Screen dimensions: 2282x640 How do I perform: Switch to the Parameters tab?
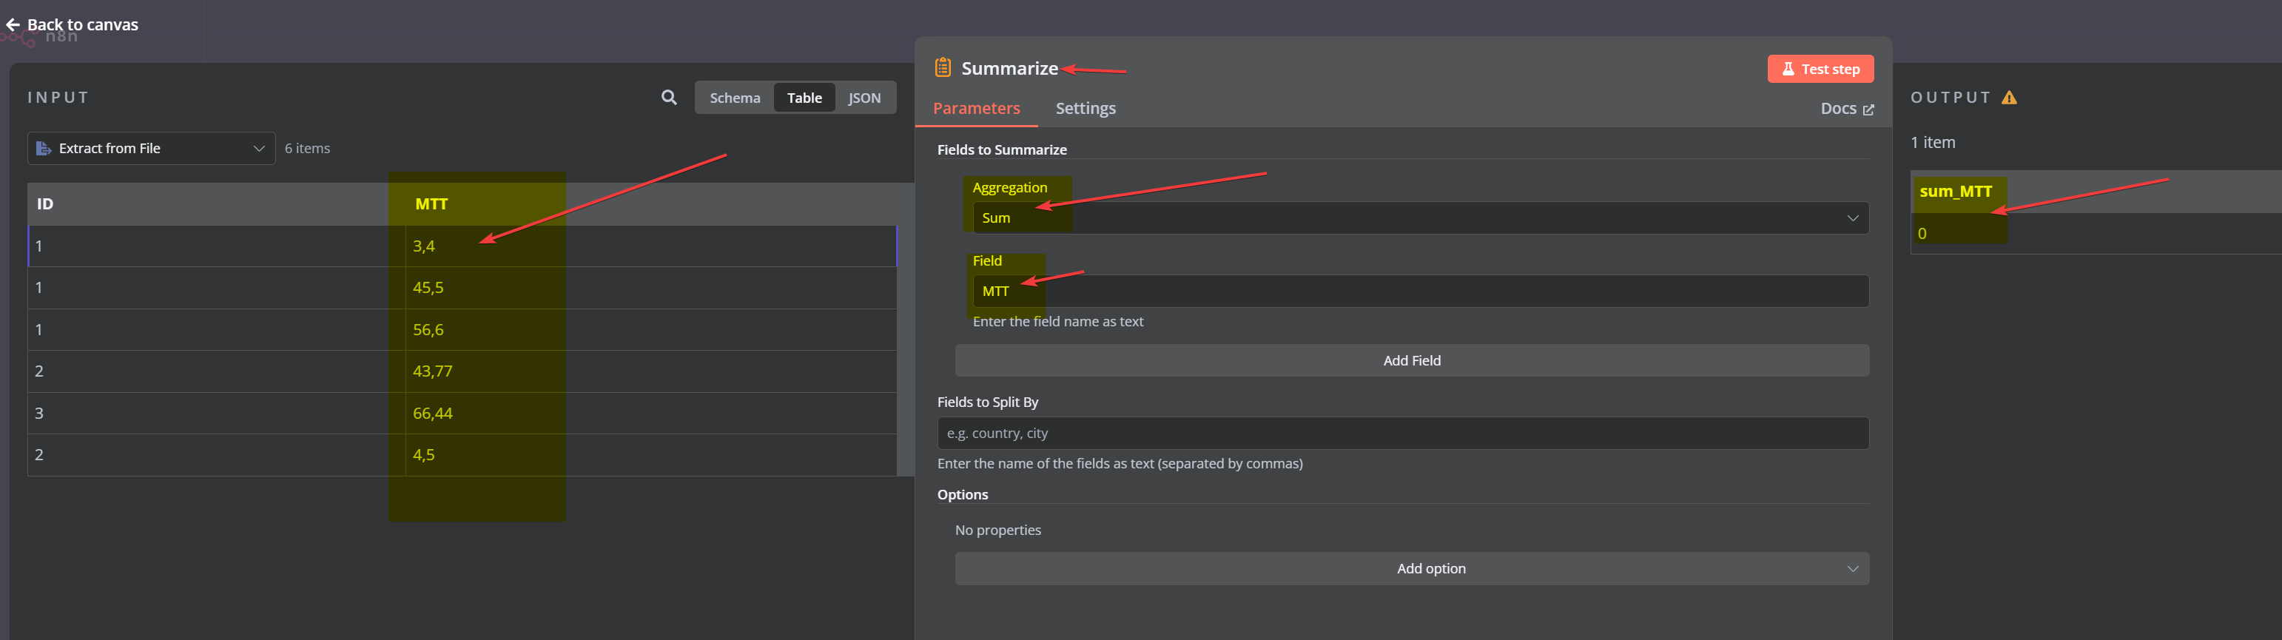pos(975,109)
